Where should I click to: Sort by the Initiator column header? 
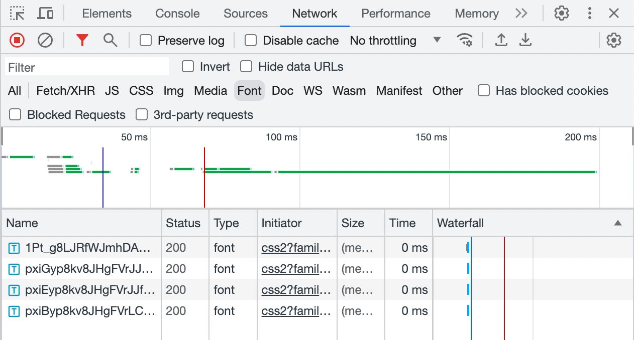tap(297, 223)
